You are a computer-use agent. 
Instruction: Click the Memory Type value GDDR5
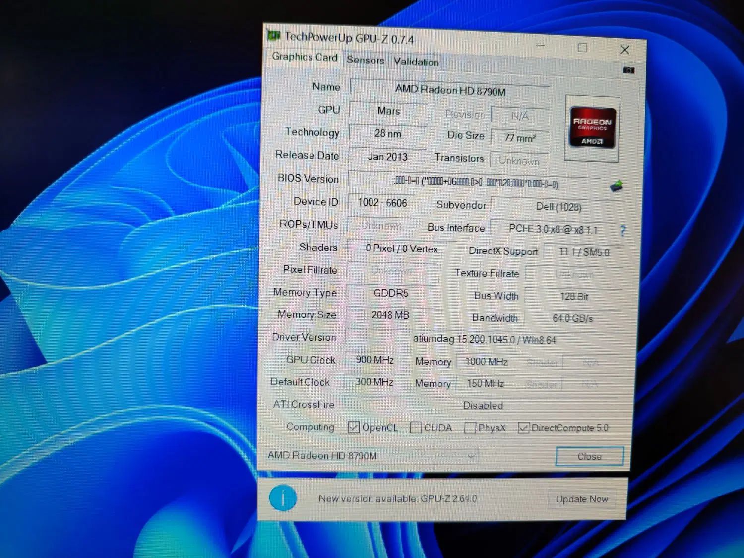[391, 293]
